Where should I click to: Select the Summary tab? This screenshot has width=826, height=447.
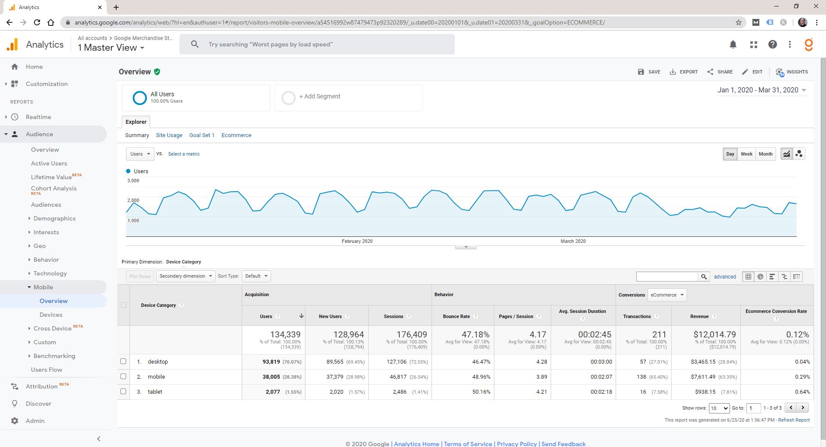(137, 135)
